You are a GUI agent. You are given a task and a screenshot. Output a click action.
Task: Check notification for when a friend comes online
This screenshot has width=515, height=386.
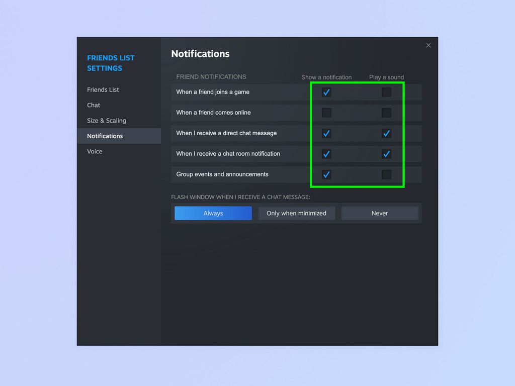tap(326, 113)
